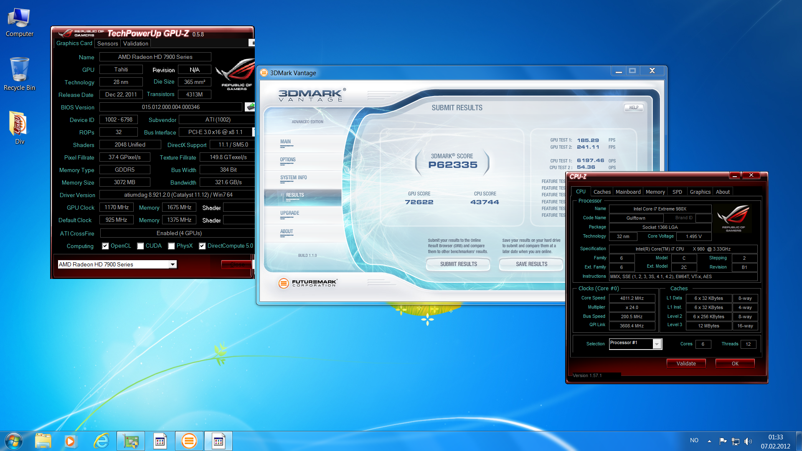Open the Sensors tab in GPU-Z
Screen dimensions: 802x451
(x=107, y=43)
